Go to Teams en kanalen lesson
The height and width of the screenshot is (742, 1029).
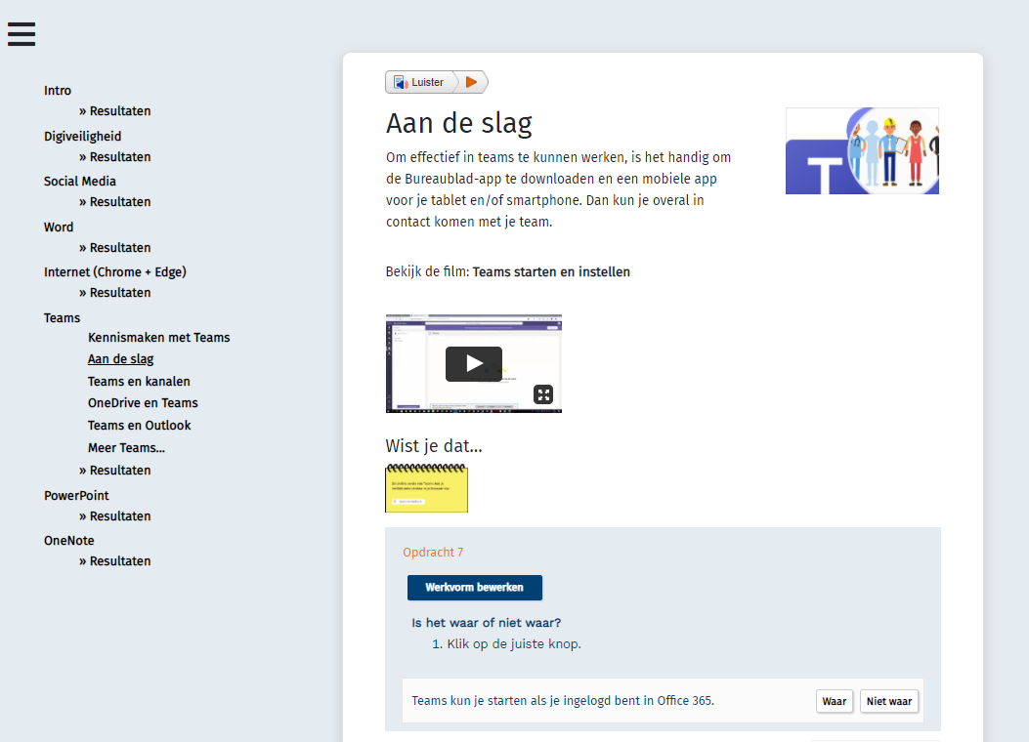tap(139, 382)
